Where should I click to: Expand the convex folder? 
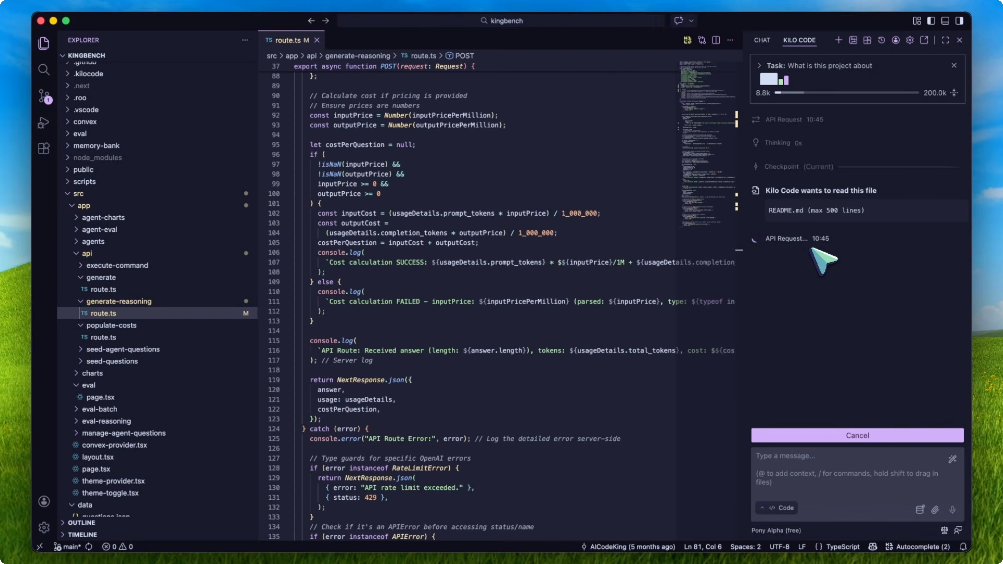(84, 122)
